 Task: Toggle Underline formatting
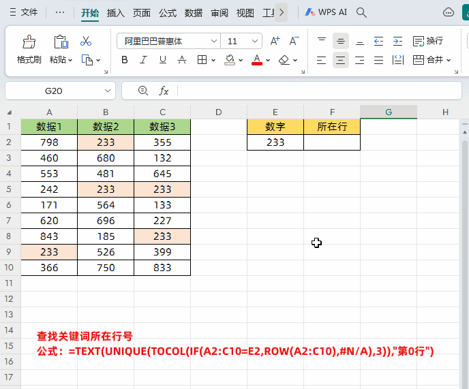click(x=163, y=60)
